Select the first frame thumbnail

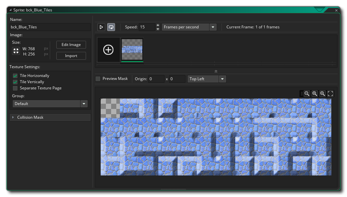tap(132, 49)
